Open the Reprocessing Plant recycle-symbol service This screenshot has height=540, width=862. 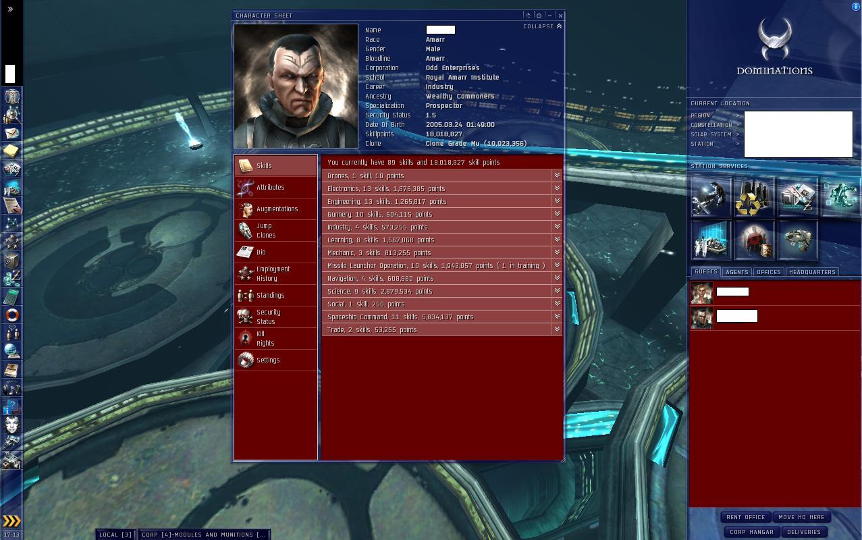pyautogui.click(x=755, y=196)
